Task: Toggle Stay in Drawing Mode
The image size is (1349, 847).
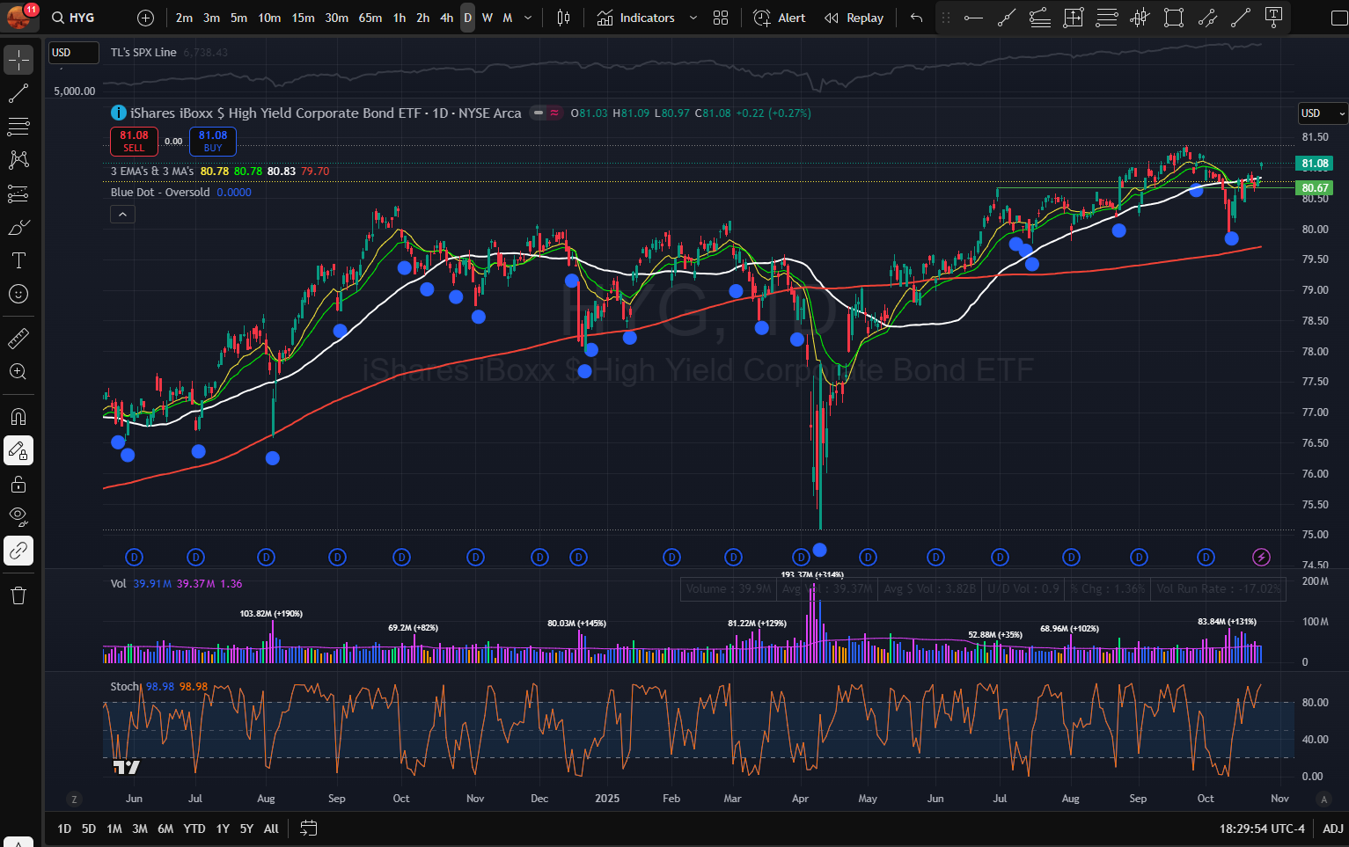Action: (18, 450)
